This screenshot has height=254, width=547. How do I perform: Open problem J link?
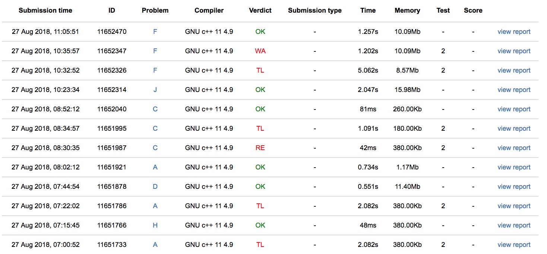155,90
